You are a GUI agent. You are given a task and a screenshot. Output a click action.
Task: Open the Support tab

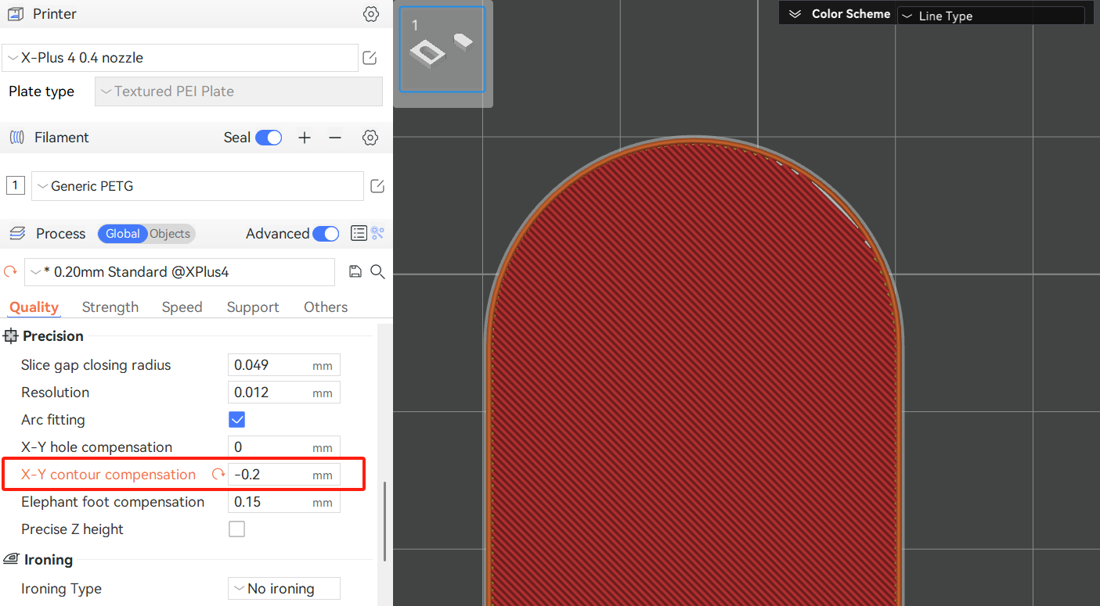point(253,307)
